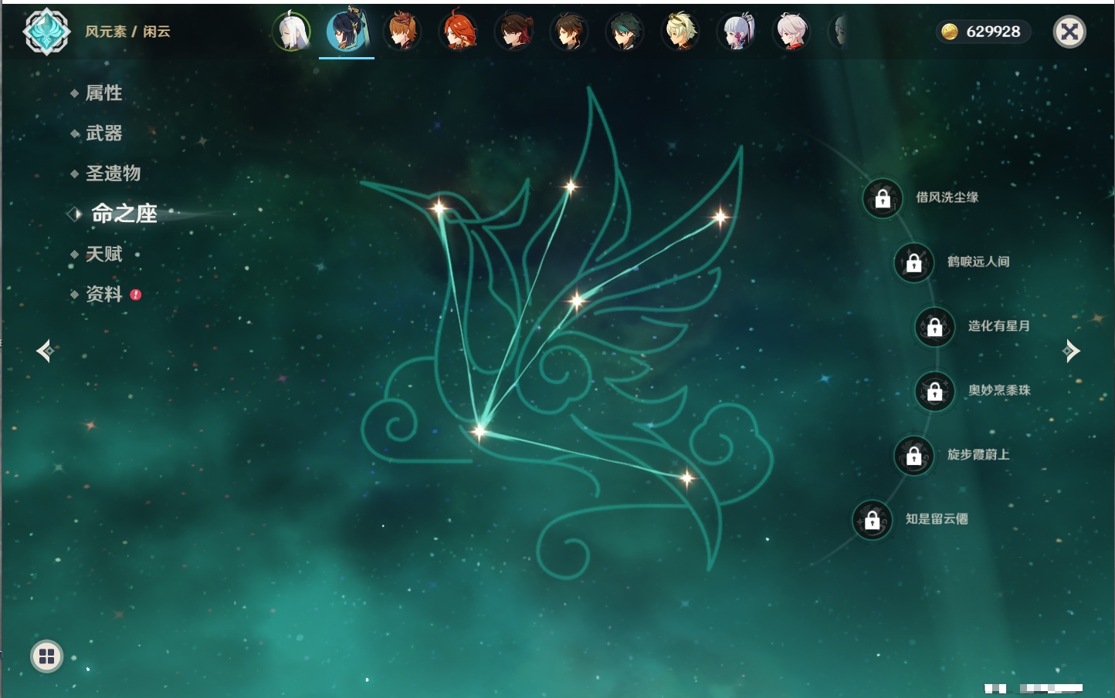Open the lock icon for 借风洗尘缘

883,198
